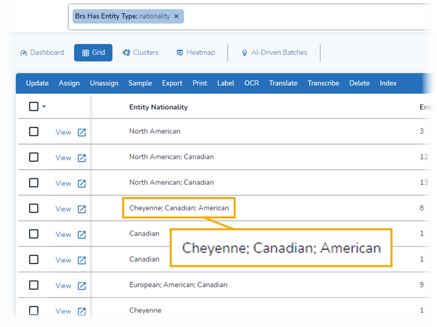Click the Grid table icon
The width and height of the screenshot is (437, 327).
click(86, 52)
